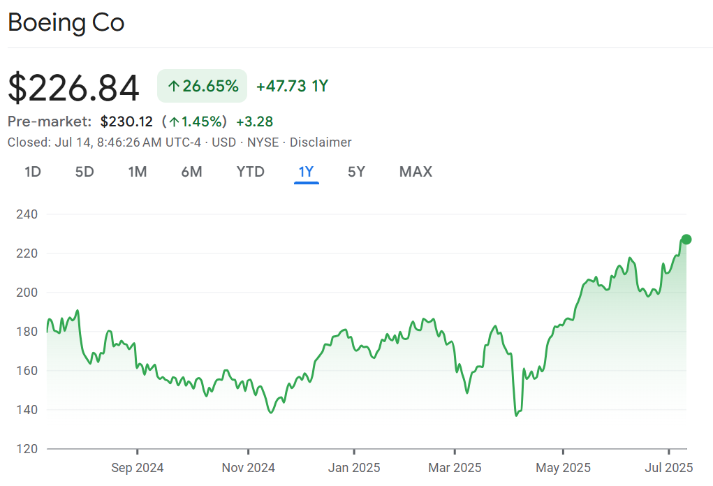The image size is (713, 486).
Task: Click the 240 y-axis label
Action: [x=27, y=214]
